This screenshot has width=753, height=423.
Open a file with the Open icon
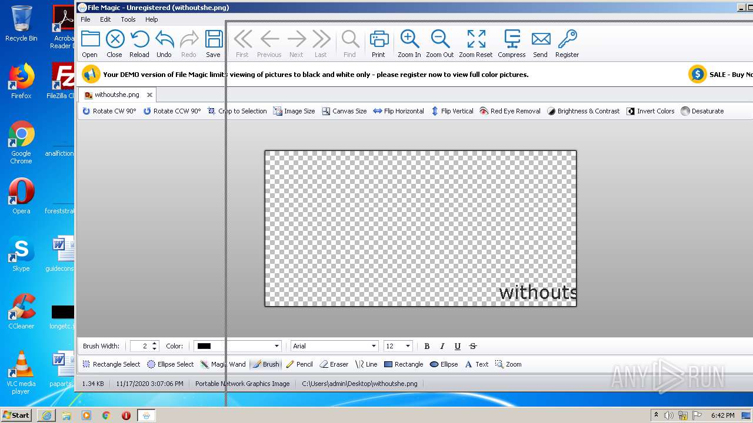coord(90,44)
